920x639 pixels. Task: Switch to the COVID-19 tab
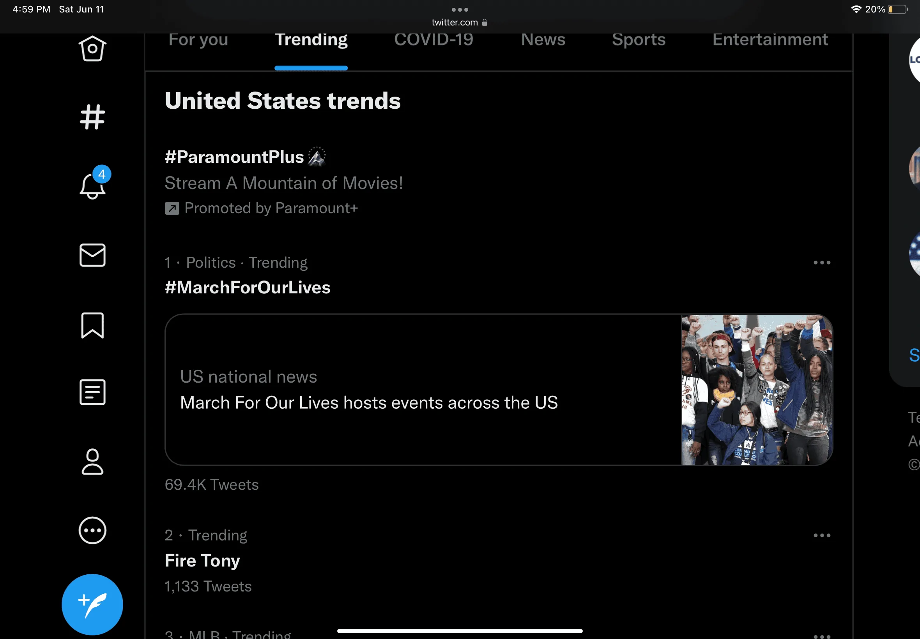click(434, 40)
